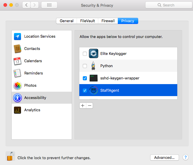This screenshot has width=193, height=165.
Task: Tick the Python checkbox
Action: [85, 66]
